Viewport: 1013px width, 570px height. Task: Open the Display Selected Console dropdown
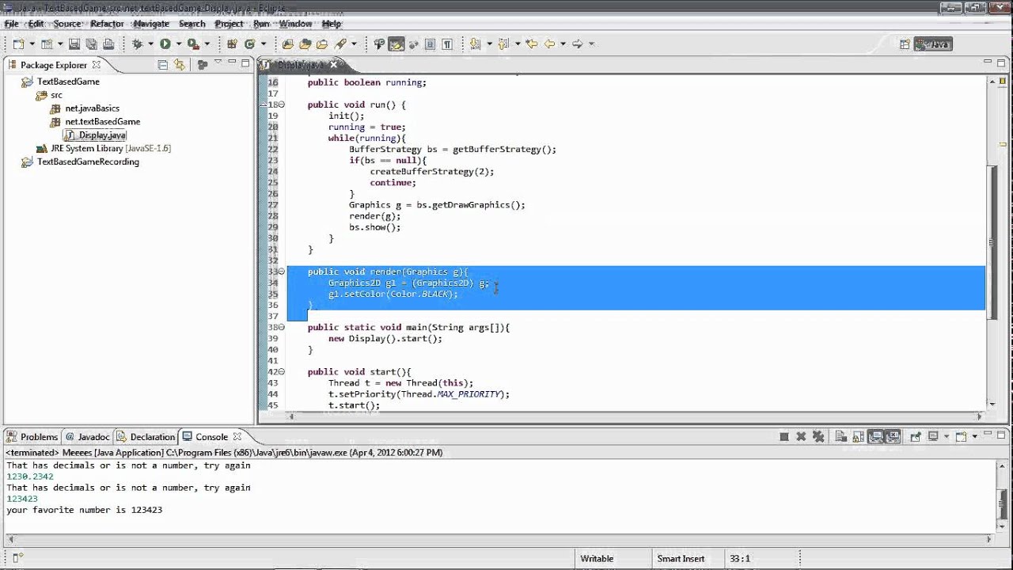947,436
